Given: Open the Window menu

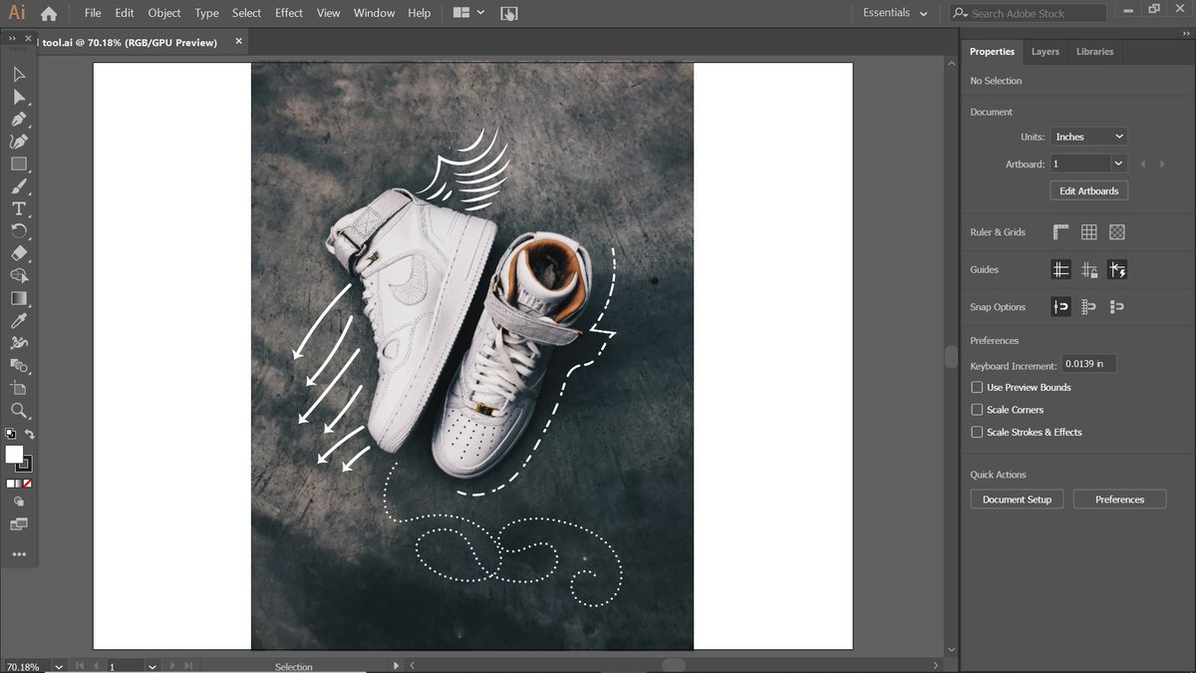Looking at the screenshot, I should pos(374,13).
